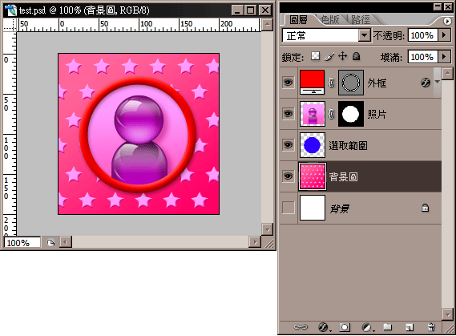Open the 不透明 opacity slider arrow

point(444,35)
